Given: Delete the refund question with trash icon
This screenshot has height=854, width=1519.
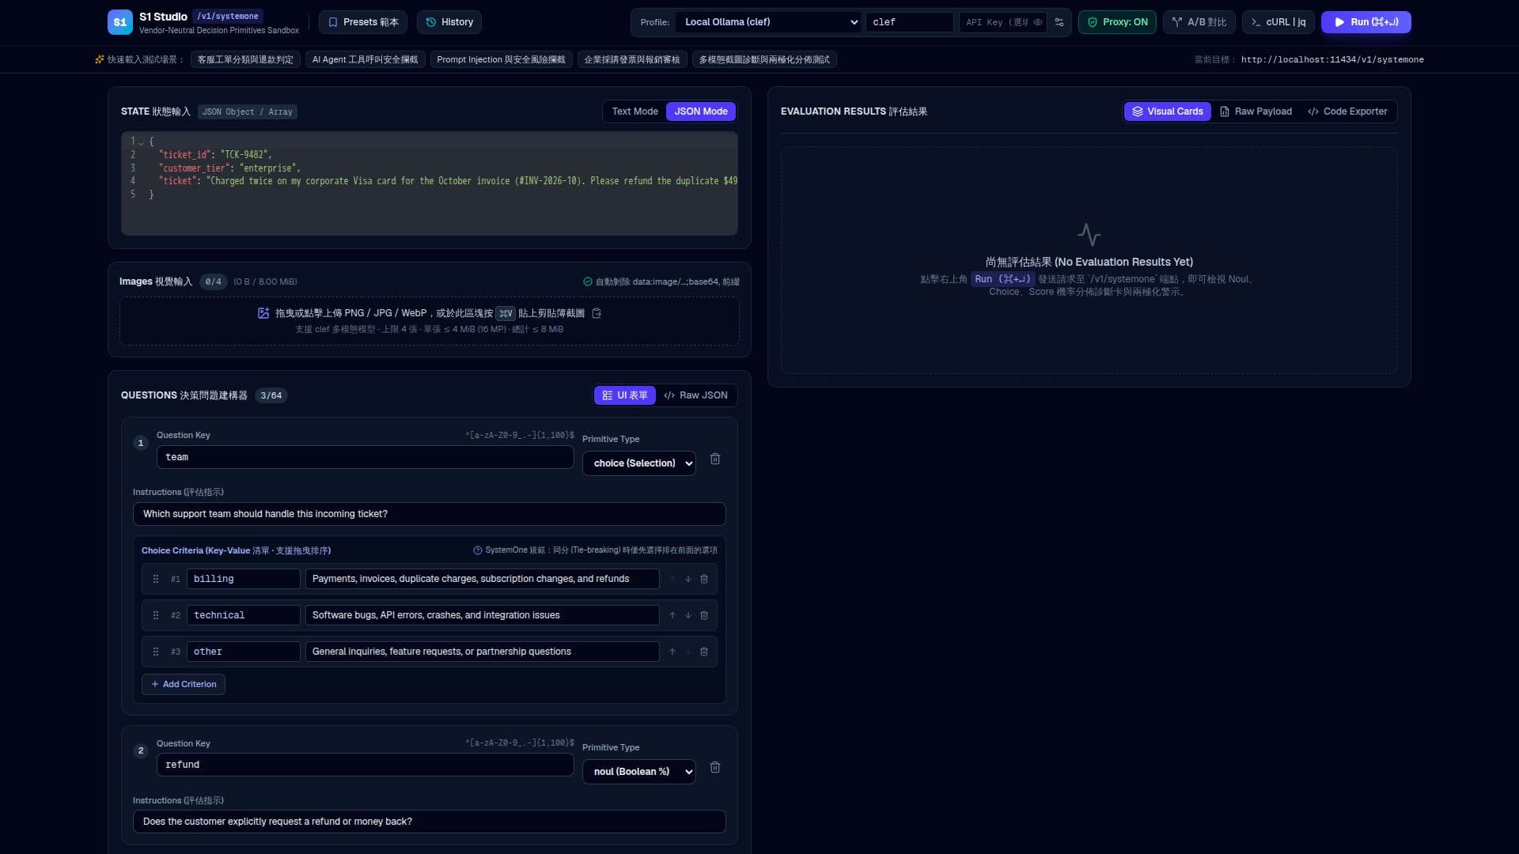Looking at the screenshot, I should coord(715,767).
